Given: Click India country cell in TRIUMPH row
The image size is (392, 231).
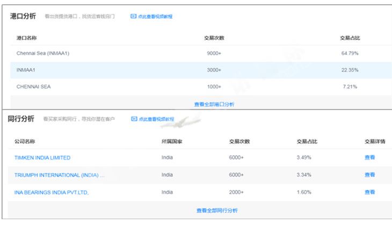Looking at the screenshot, I should click(x=167, y=175).
